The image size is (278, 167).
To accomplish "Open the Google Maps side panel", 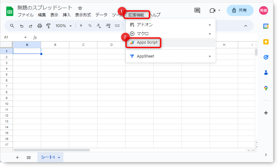I will (x=266, y=88).
